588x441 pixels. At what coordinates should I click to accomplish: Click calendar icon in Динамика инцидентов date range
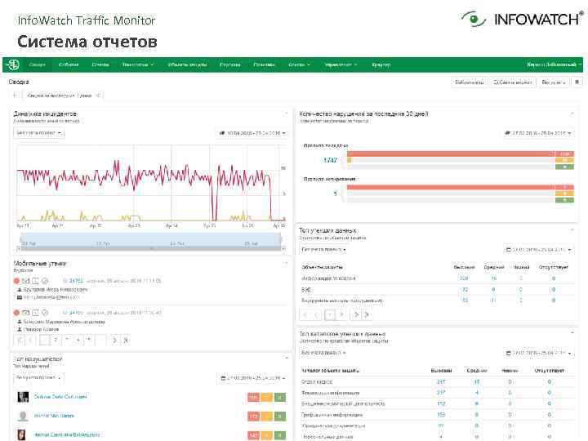[222, 133]
